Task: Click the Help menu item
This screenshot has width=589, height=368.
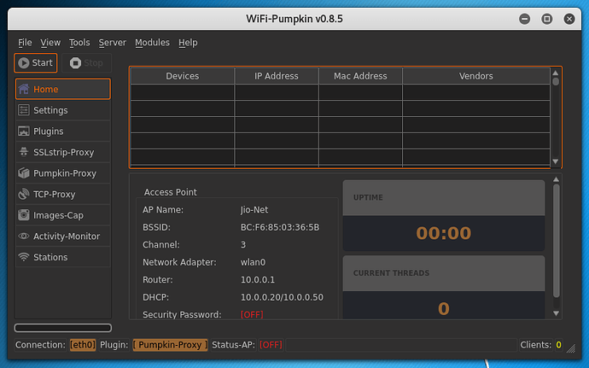Action: [x=188, y=43]
